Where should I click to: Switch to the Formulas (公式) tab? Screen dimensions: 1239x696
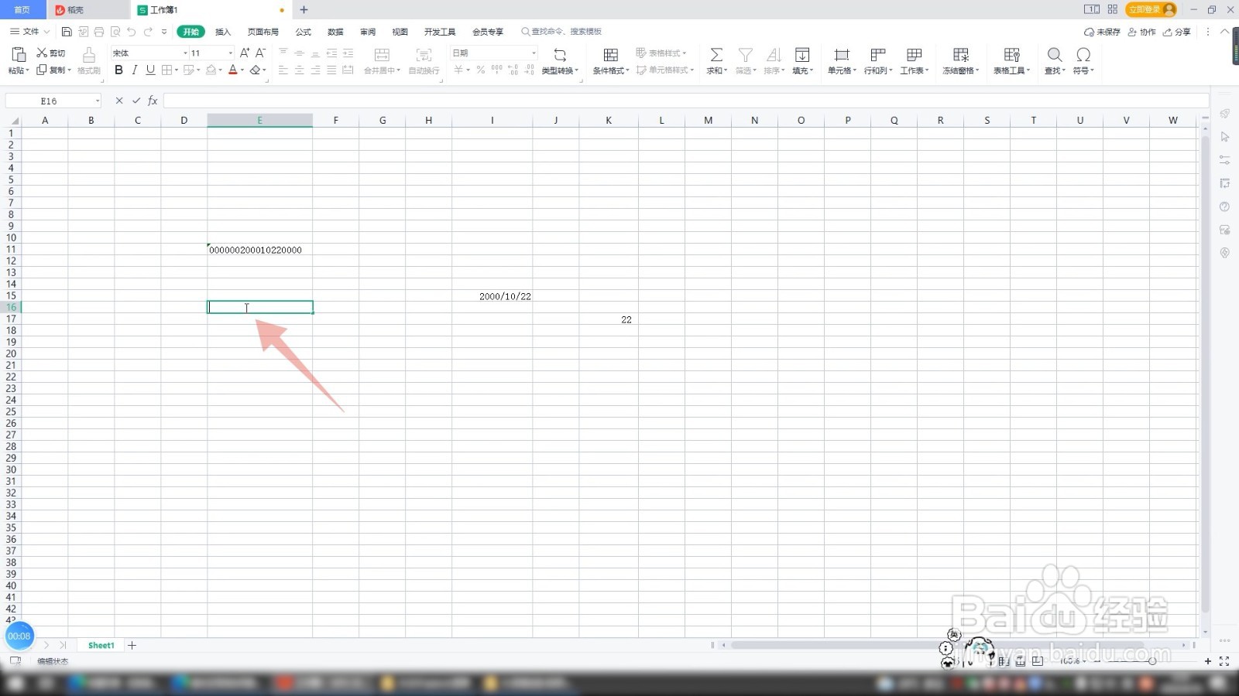coord(304,32)
